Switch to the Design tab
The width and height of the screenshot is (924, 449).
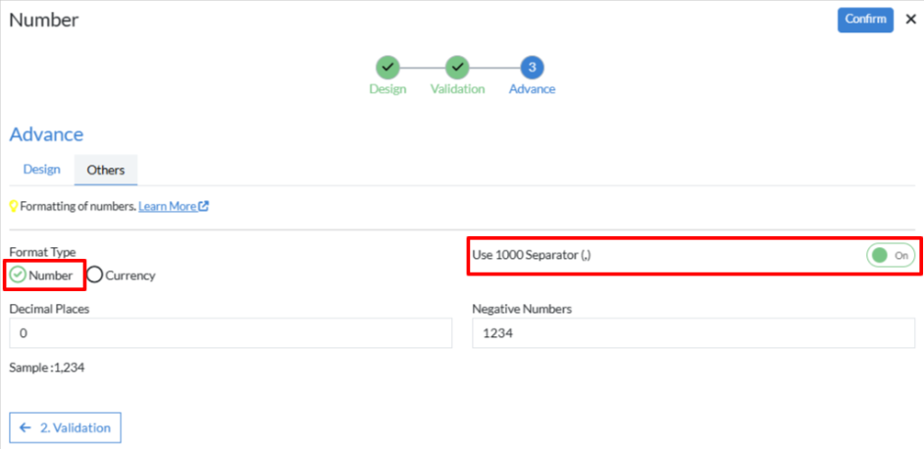click(42, 170)
